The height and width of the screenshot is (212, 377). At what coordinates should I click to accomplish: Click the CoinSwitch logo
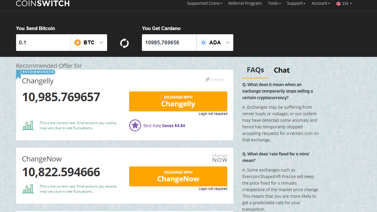43,4
